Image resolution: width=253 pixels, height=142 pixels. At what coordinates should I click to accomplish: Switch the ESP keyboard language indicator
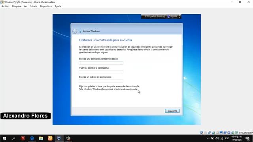227,138
